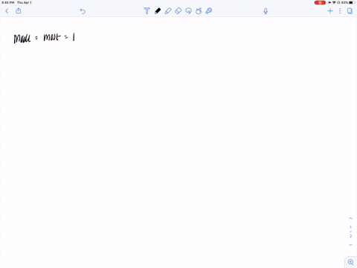Go to next page with down chevron
357x268 pixels.
pyautogui.click(x=350, y=245)
